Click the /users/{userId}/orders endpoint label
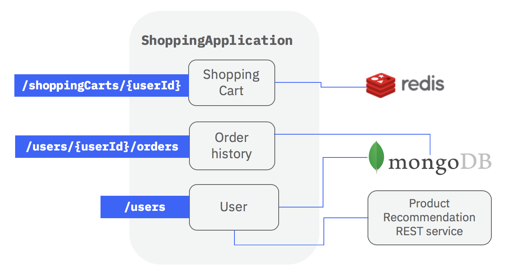Image resolution: width=510 pixels, height=277 pixels. click(x=102, y=147)
